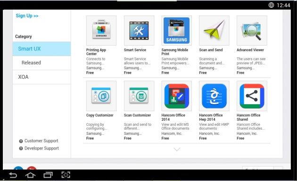Click 'The users can see preview of JPEG...' text

coord(251,61)
